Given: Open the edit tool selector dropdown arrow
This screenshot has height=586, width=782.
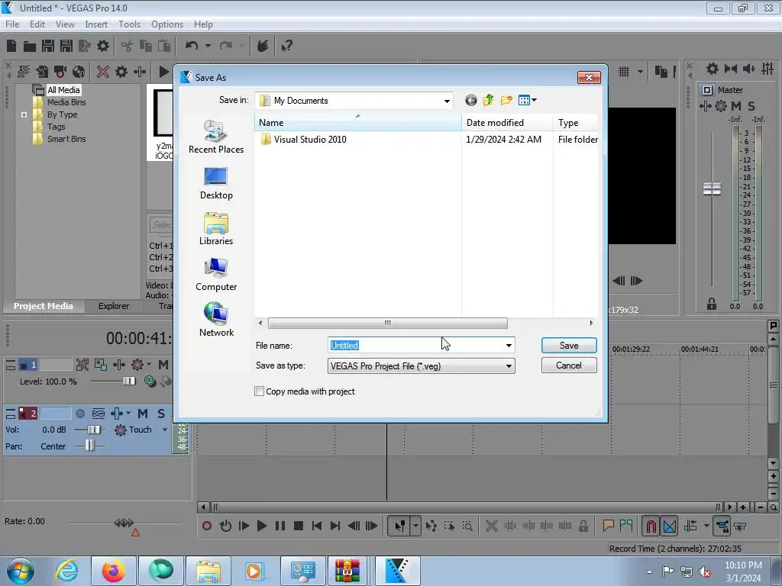Looking at the screenshot, I should coord(415,526).
